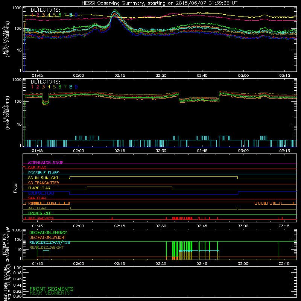Click the HESSI Observing Summary plot title

[159, 3]
